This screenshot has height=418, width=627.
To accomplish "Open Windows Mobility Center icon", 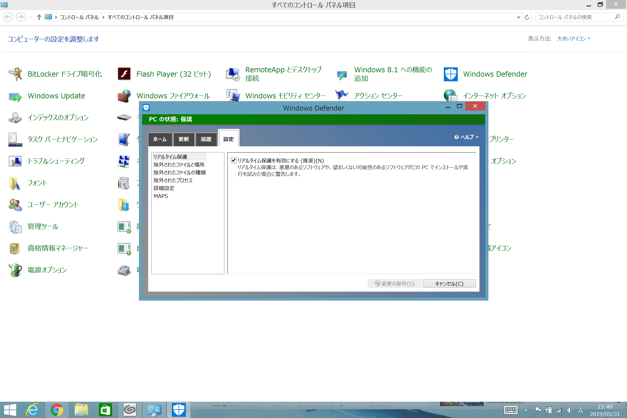I will (233, 95).
